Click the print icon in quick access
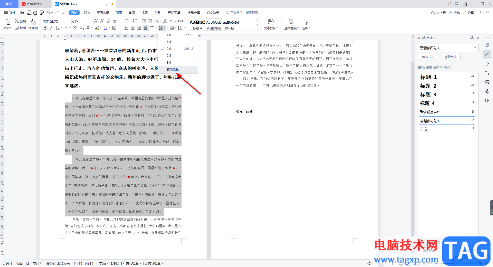 tap(35, 13)
